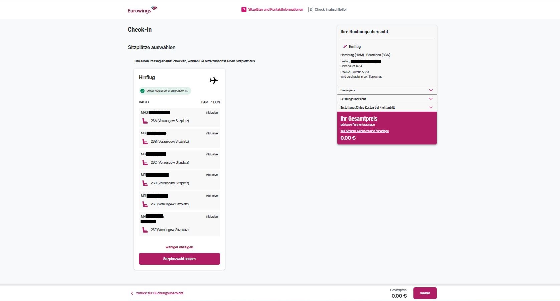Click the seat icon next to 26A
This screenshot has height=301, width=560.
pos(145,121)
